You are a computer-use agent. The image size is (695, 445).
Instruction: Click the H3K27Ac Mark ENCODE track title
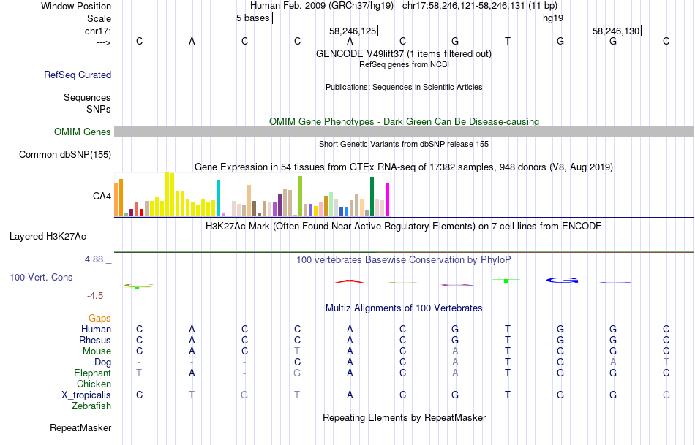pyautogui.click(x=404, y=227)
